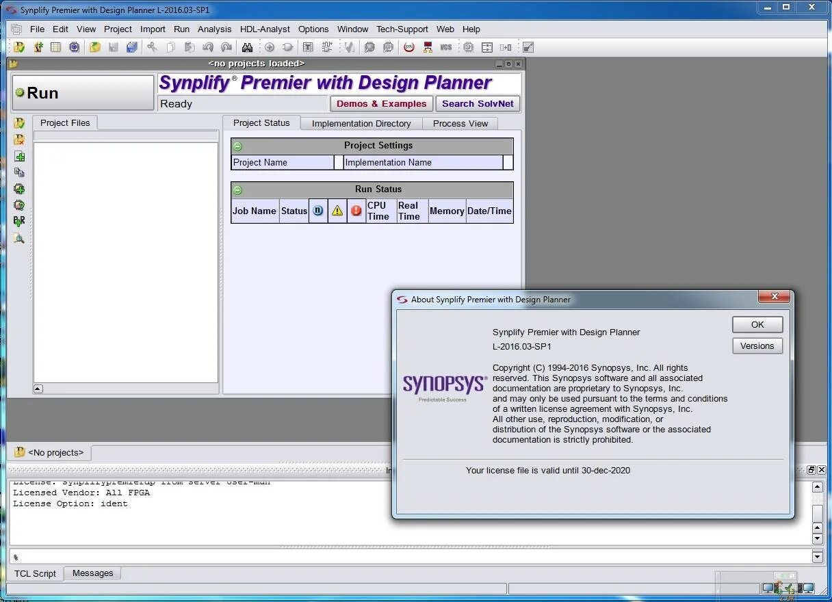
Task: Click the 'License Option: ident' log line
Action: tap(70, 503)
